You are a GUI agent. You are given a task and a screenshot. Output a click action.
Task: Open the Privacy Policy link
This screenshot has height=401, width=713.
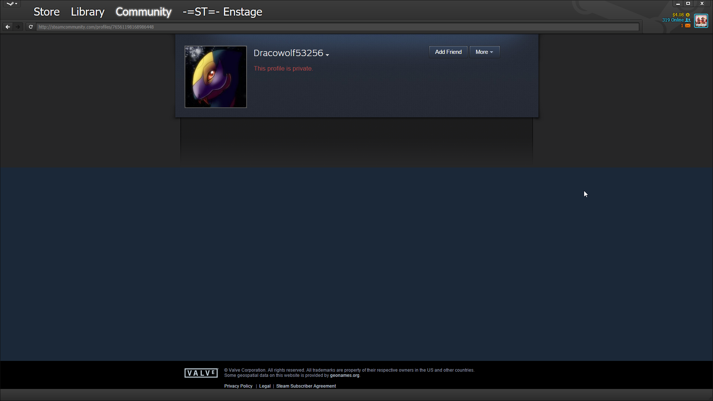click(x=238, y=386)
